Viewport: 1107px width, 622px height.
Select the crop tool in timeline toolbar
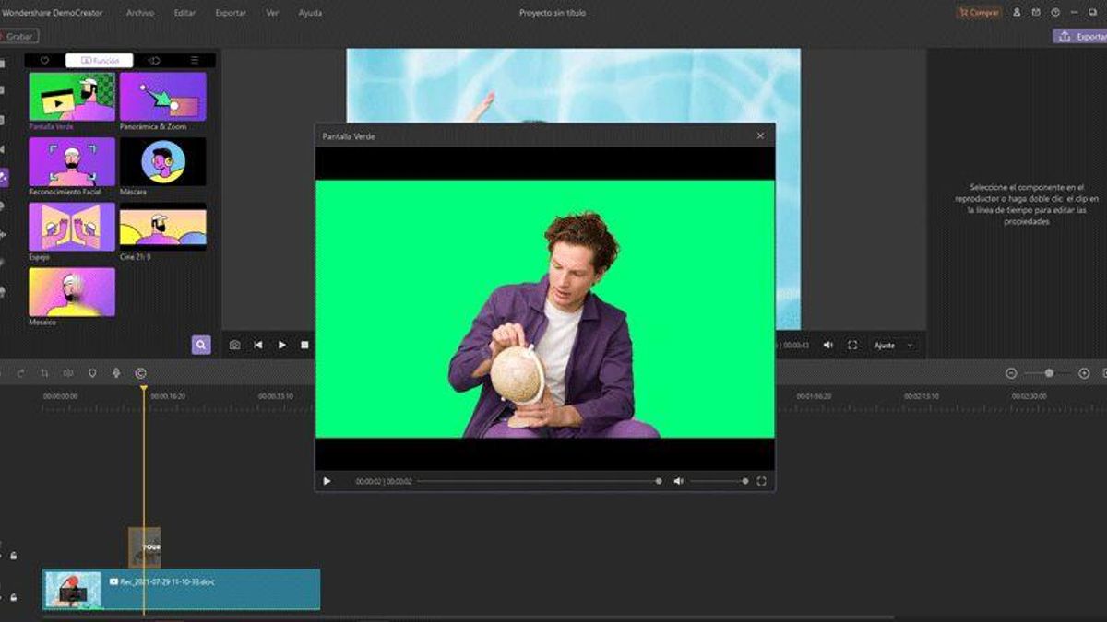44,373
